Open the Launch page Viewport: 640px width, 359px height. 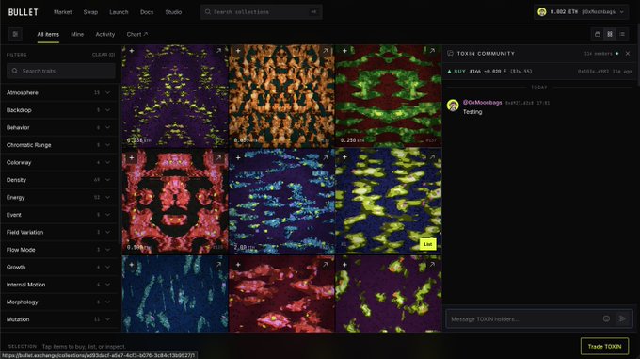pos(119,12)
